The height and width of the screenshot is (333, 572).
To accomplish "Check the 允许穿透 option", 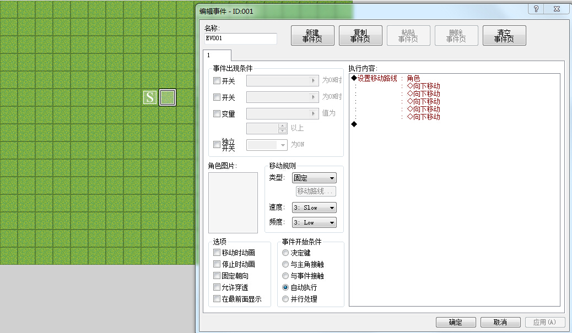I will pyautogui.click(x=217, y=287).
